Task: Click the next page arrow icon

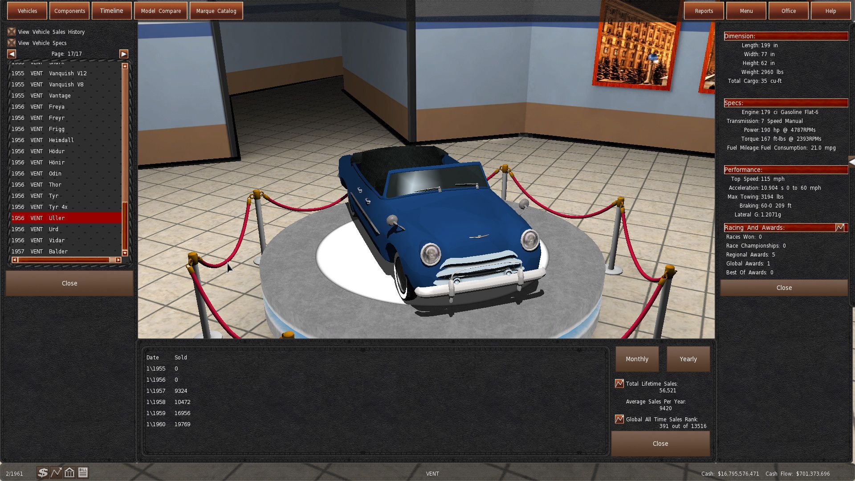Action: (x=123, y=53)
